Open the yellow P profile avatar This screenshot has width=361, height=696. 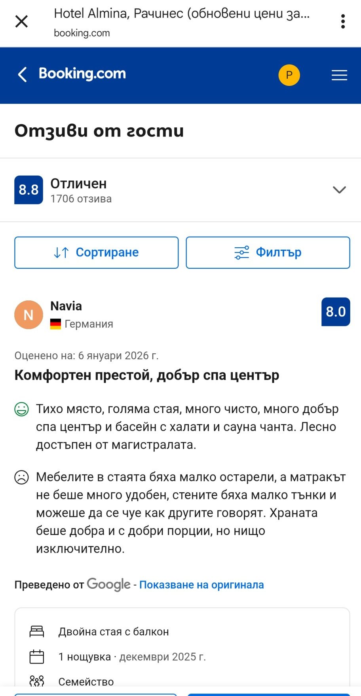[289, 75]
